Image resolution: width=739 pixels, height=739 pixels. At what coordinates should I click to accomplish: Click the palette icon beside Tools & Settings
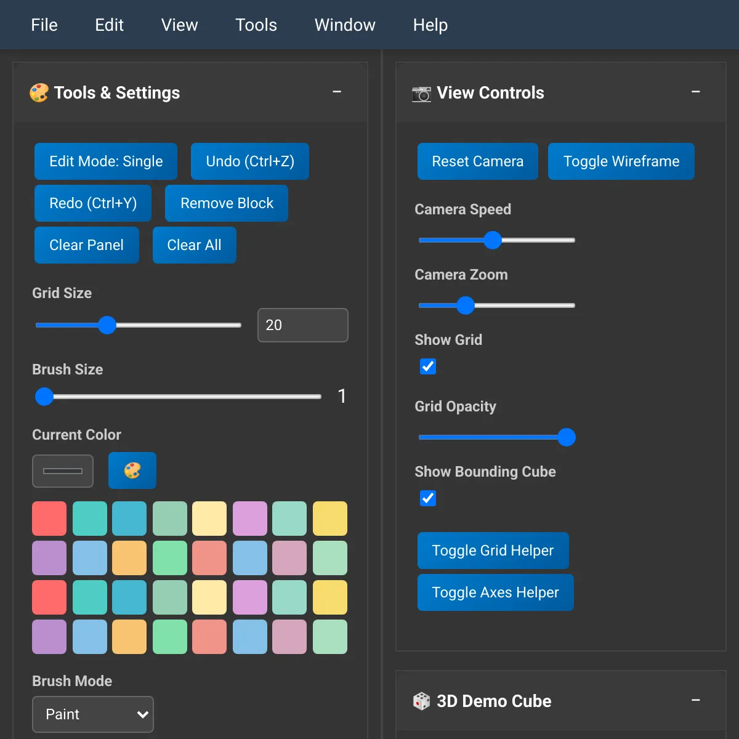tap(39, 93)
